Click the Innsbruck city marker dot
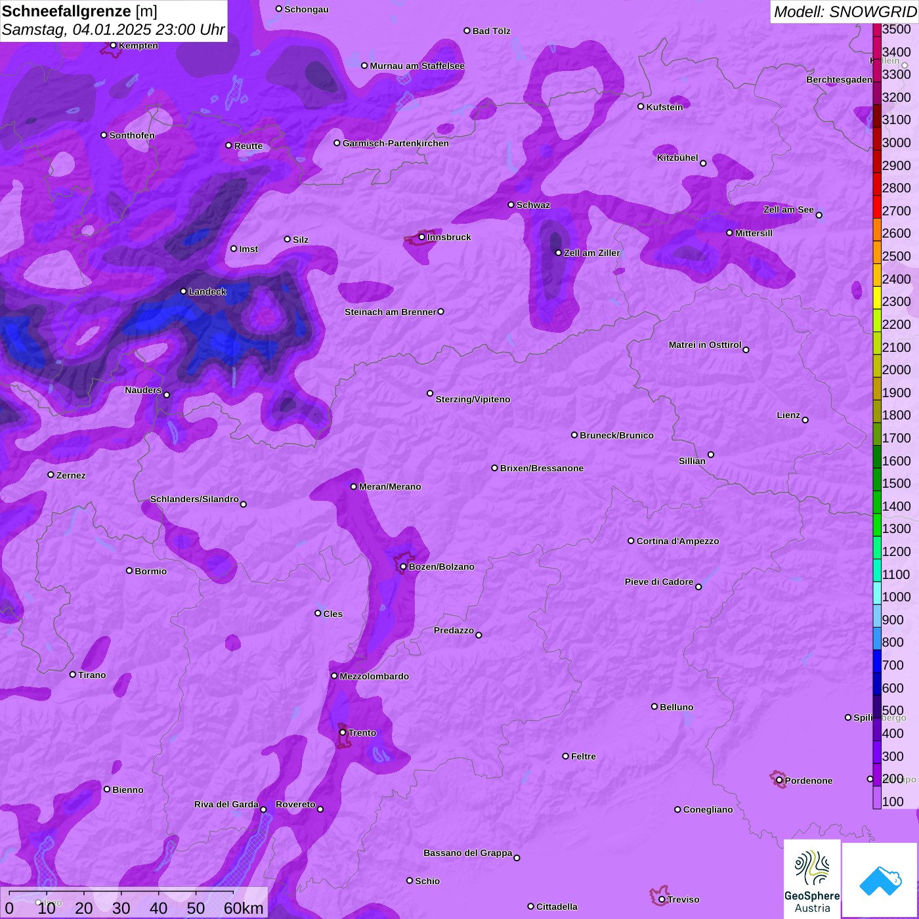The height and width of the screenshot is (919, 919). [x=422, y=237]
